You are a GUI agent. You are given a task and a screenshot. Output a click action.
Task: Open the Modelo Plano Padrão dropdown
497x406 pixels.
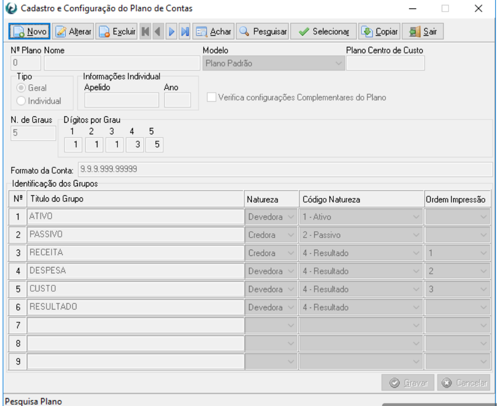(274, 63)
